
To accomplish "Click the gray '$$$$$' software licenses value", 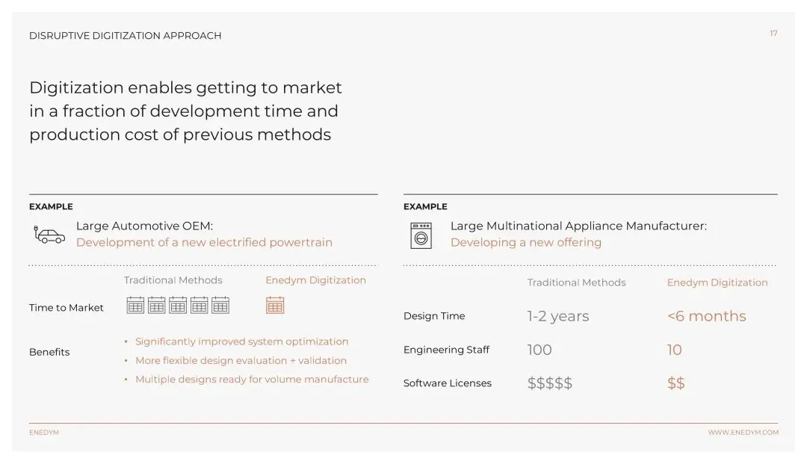I will [x=550, y=383].
